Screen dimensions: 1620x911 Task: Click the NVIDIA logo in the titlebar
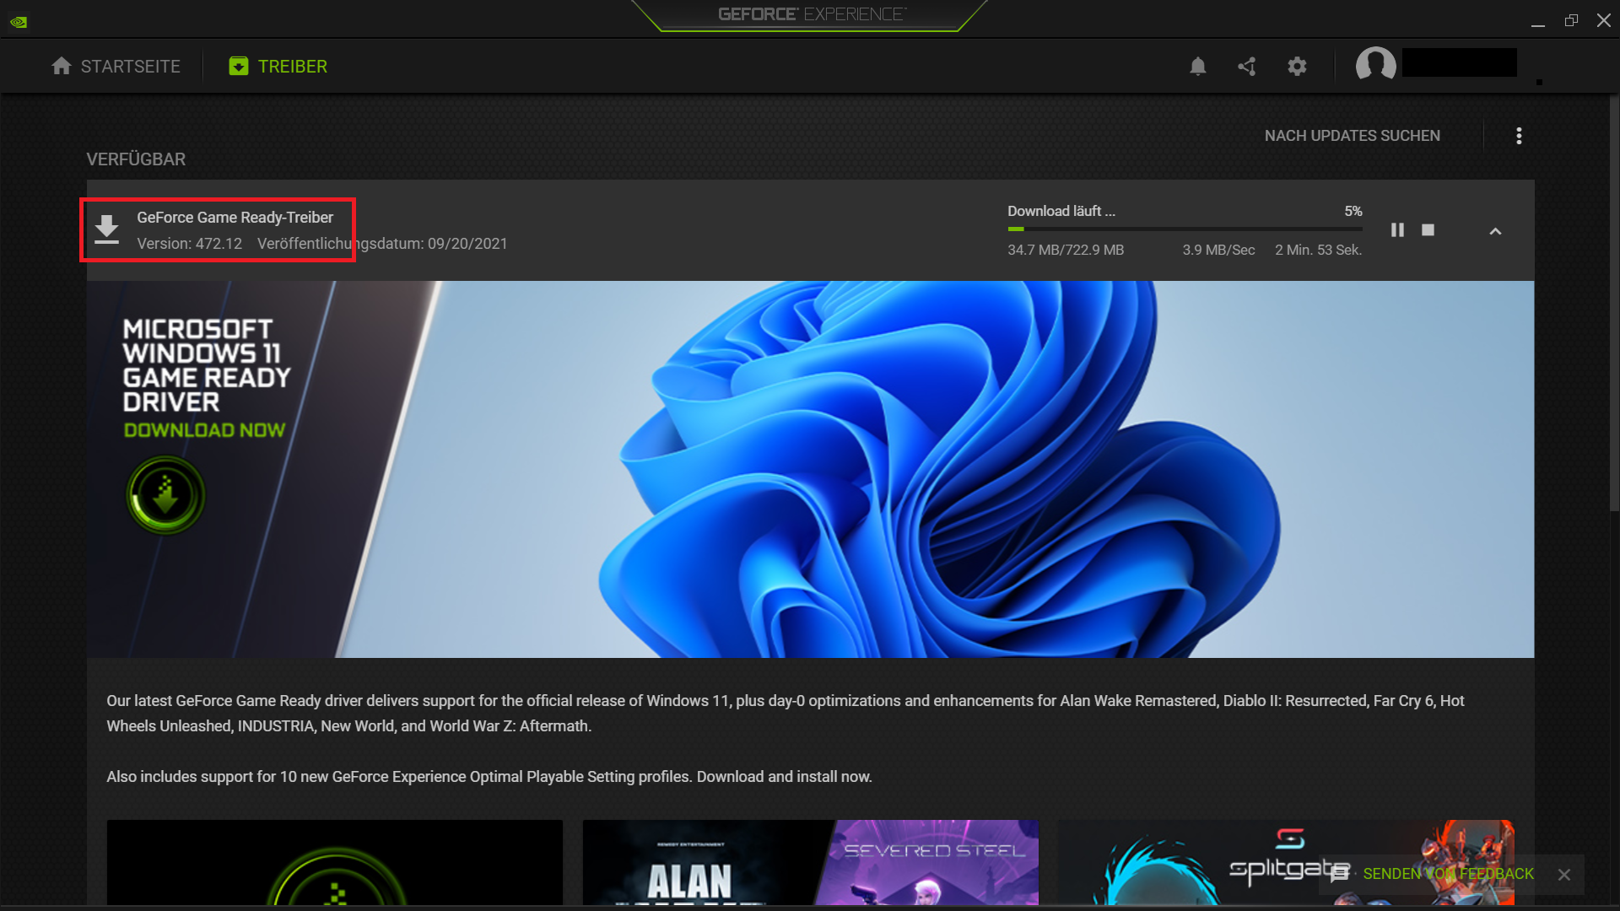tap(19, 20)
